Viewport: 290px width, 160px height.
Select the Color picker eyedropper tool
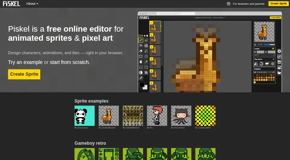(141, 78)
